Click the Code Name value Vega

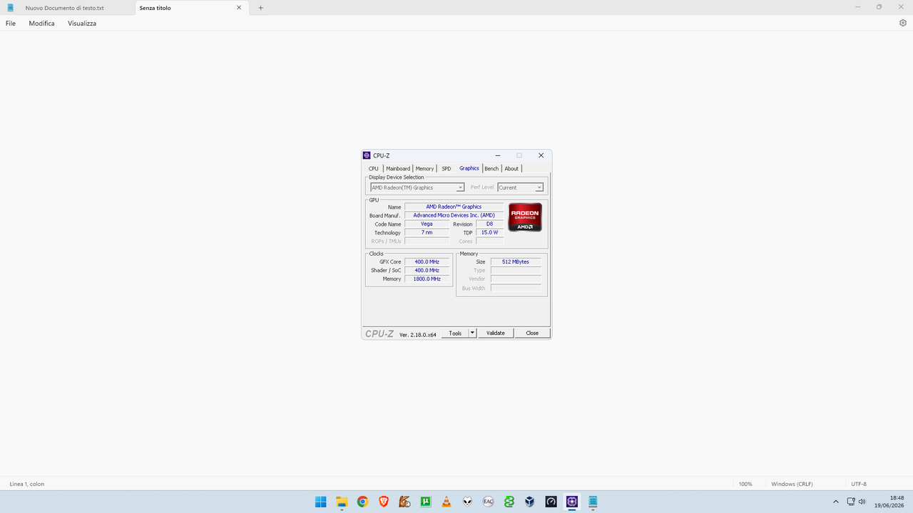[427, 224]
